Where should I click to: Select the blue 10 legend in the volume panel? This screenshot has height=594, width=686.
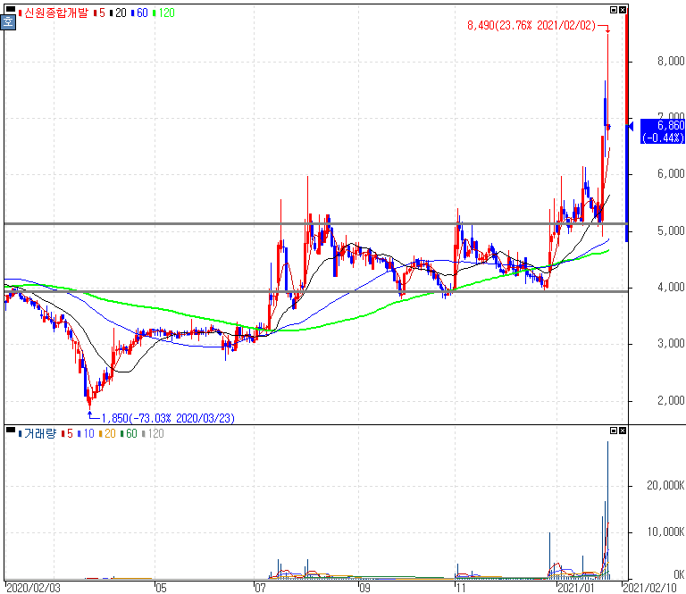pyautogui.click(x=86, y=434)
